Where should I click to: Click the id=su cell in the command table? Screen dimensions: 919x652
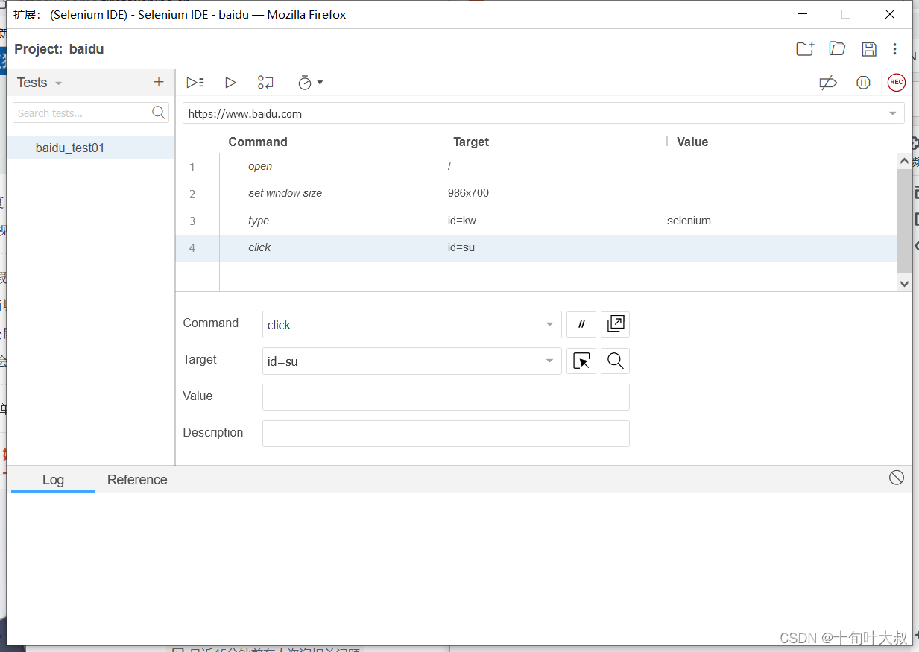(x=461, y=247)
